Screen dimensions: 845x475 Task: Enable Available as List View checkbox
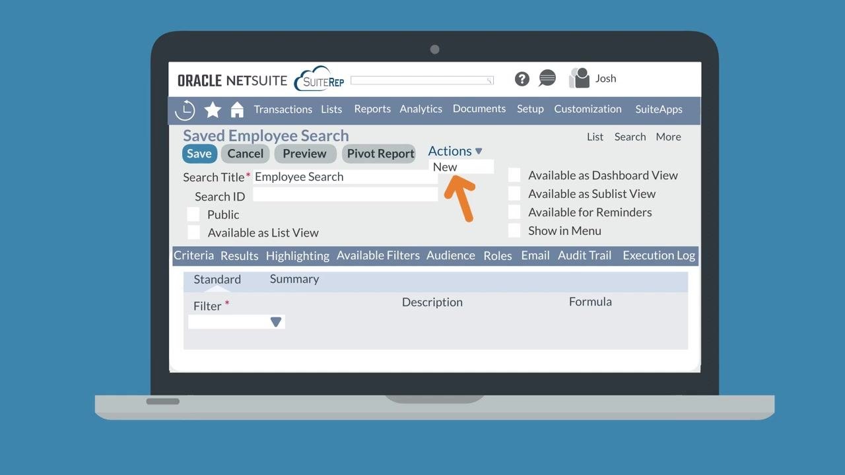[193, 232]
